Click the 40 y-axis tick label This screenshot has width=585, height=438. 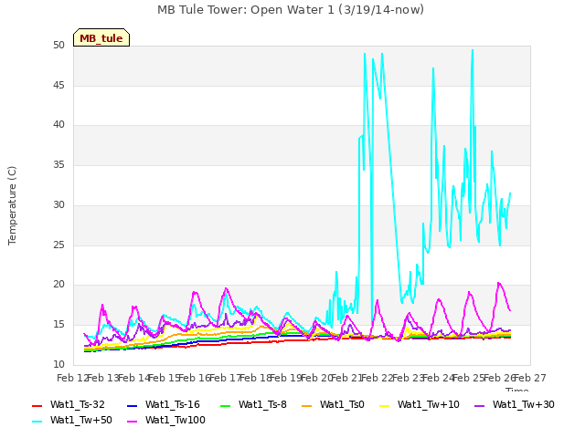click(58, 125)
